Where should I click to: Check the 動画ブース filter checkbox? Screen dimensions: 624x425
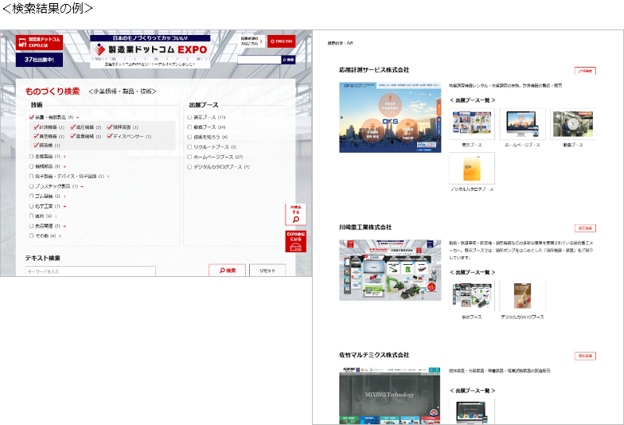click(x=189, y=127)
